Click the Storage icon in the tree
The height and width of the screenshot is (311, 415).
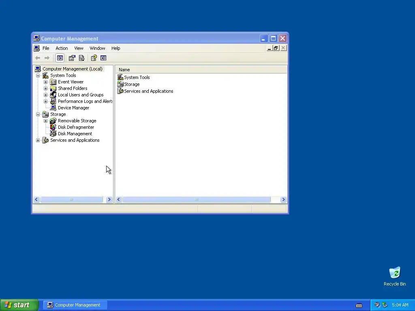[x=45, y=114]
